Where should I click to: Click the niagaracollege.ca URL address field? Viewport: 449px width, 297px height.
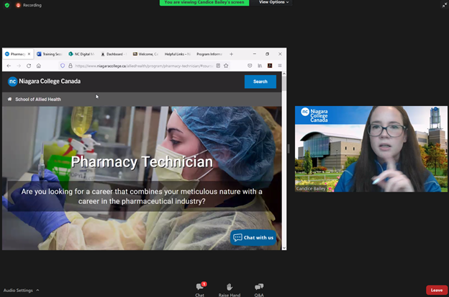(x=144, y=66)
